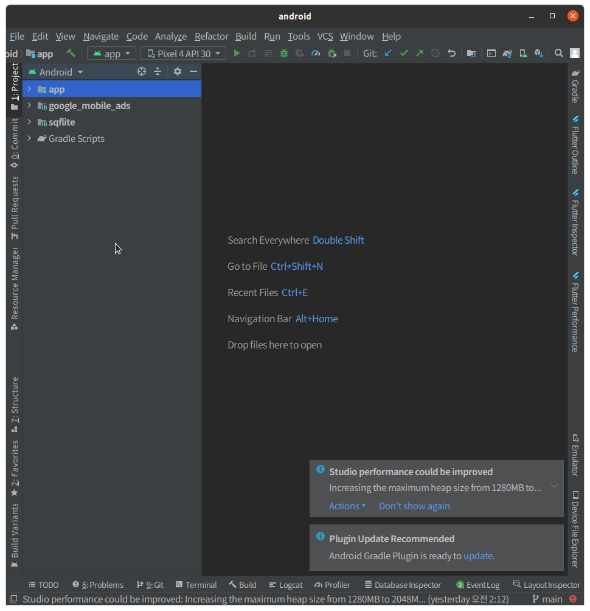Open the Terminal tool window
Screen dimensions: 590x611
coord(196,585)
